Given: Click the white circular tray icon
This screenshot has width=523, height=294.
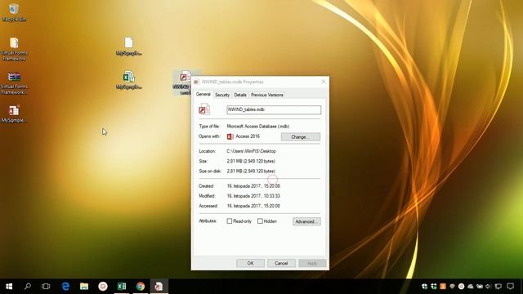Looking at the screenshot, I should pos(461,286).
